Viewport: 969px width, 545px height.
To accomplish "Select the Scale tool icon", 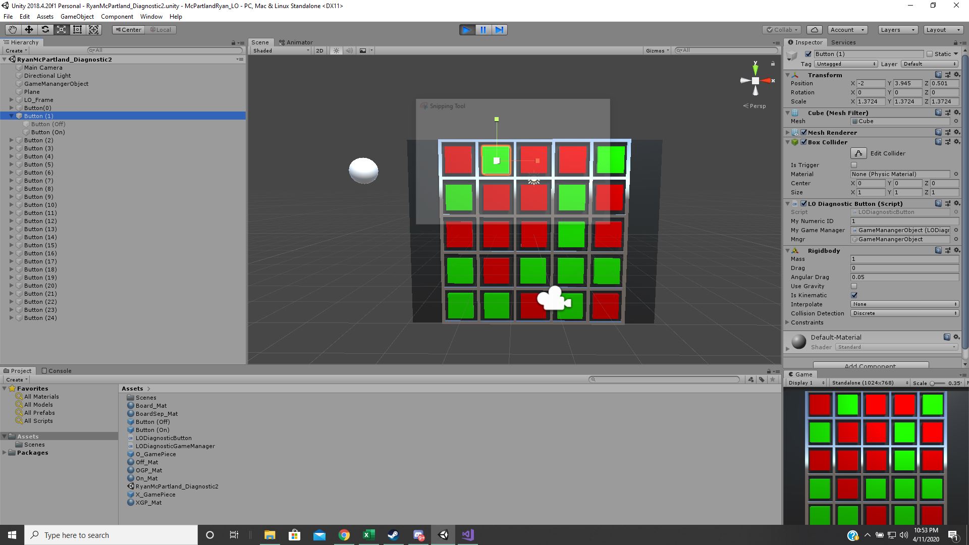I will (x=61, y=30).
